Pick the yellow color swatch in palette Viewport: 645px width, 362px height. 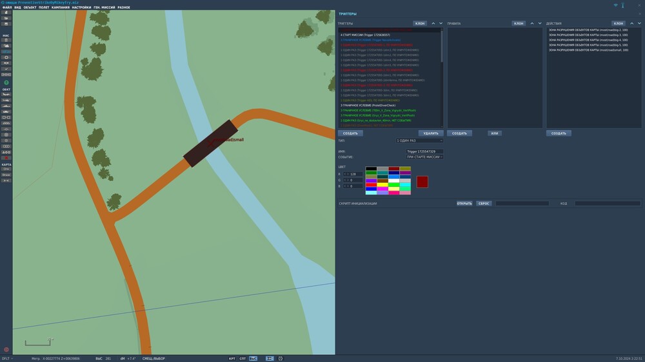382,184
